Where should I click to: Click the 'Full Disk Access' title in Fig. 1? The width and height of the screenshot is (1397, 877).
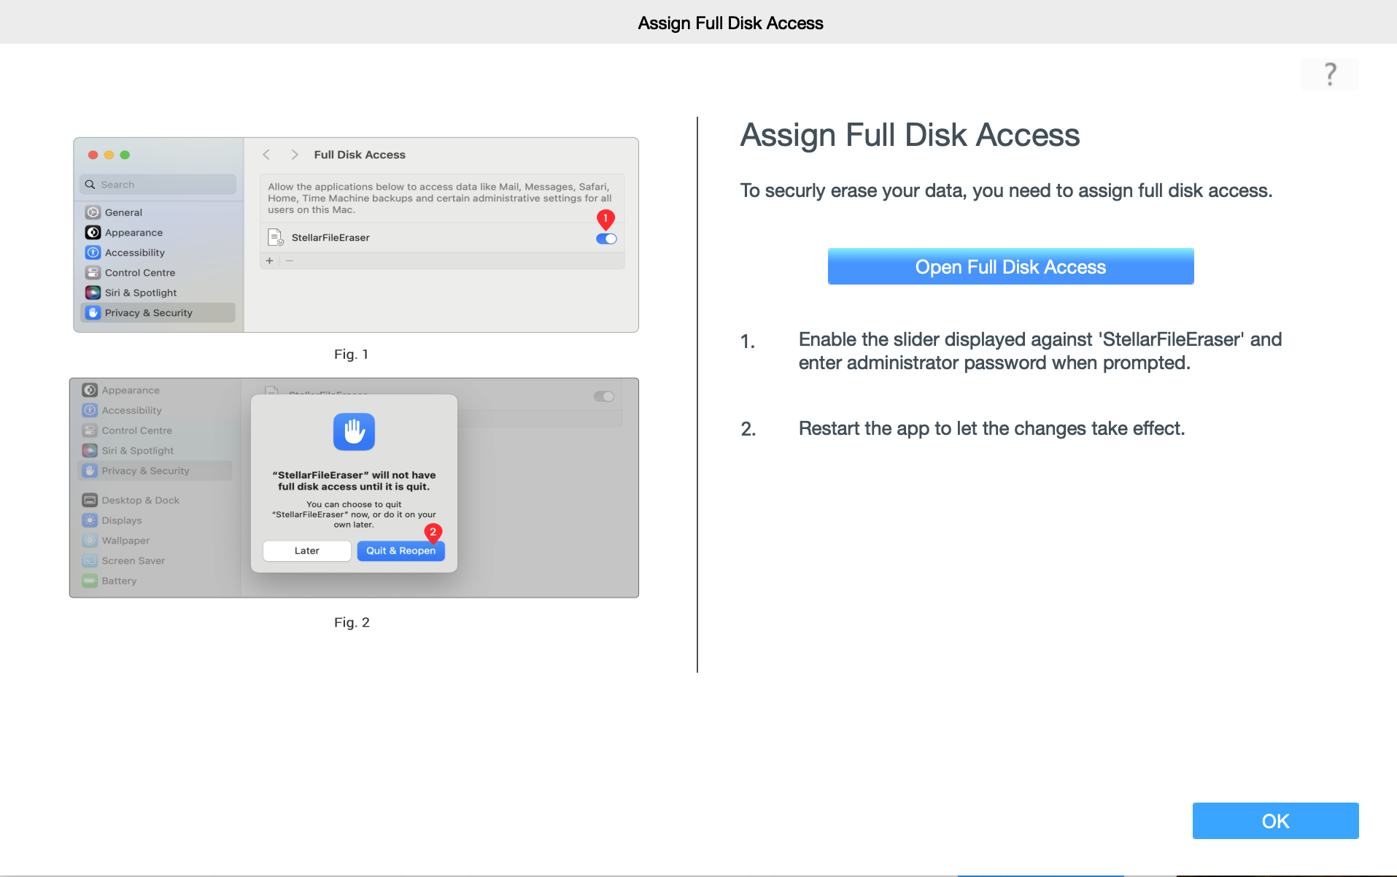pyautogui.click(x=360, y=155)
